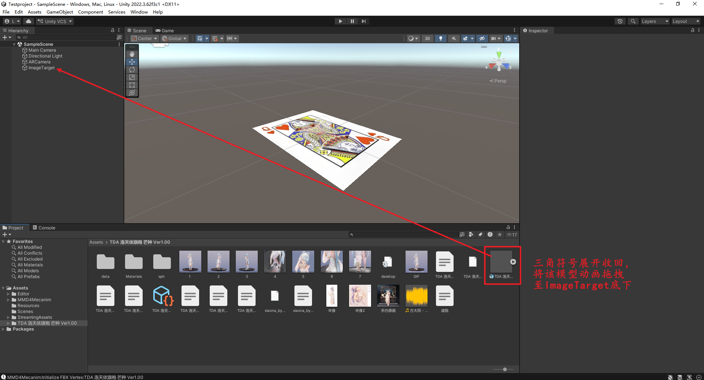Toggle hidden objects visibility in Scene
Viewport: 704px width, 380px height.
click(x=482, y=38)
